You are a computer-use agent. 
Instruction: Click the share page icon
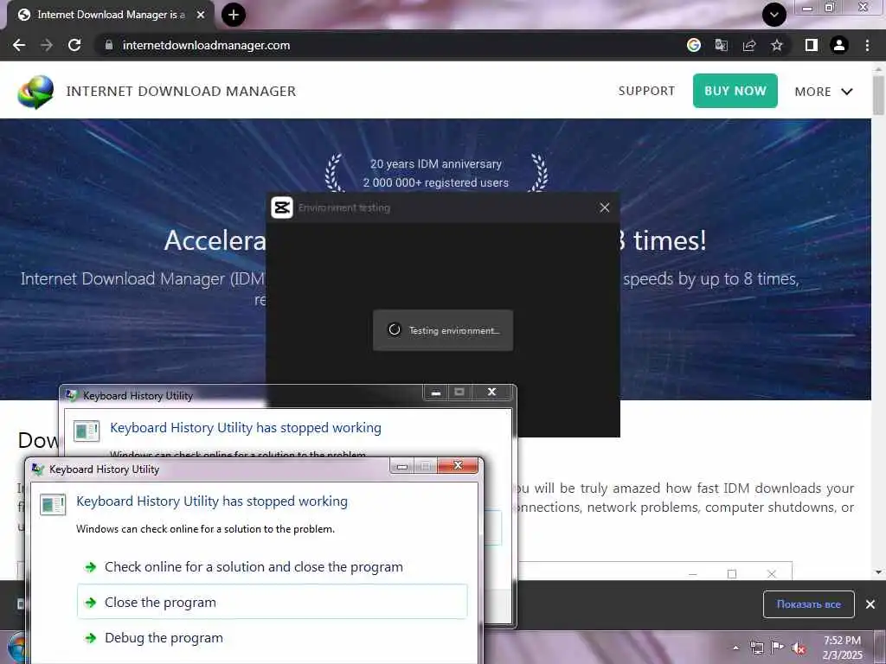749,45
